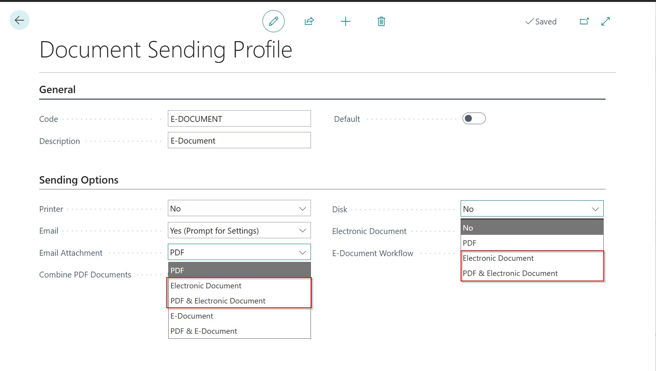Open the Email dropdown
This screenshot has height=371, width=656.
[x=239, y=231]
